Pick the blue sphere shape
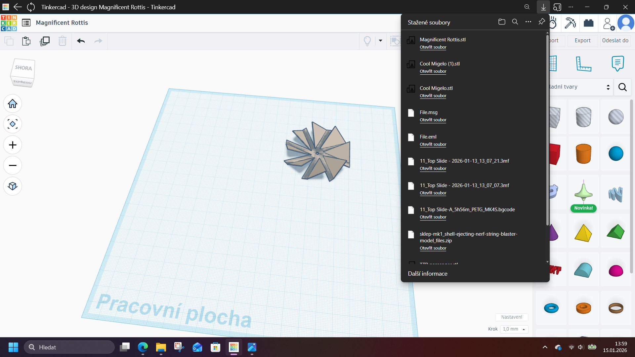635x357 pixels. point(616,154)
